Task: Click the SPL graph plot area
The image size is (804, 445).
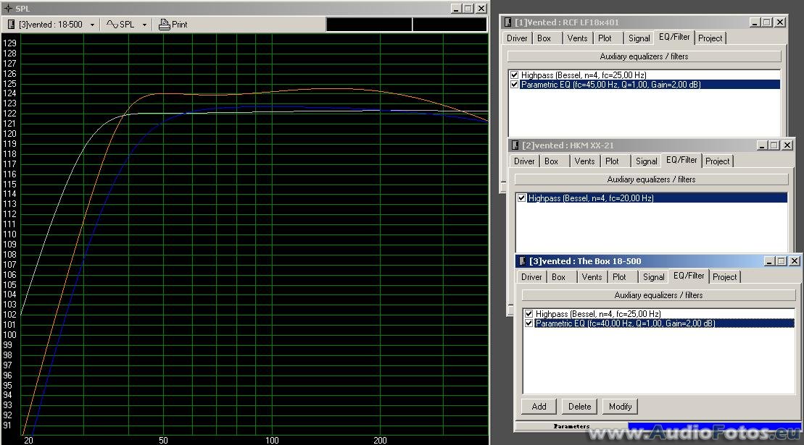Action: 254,234
